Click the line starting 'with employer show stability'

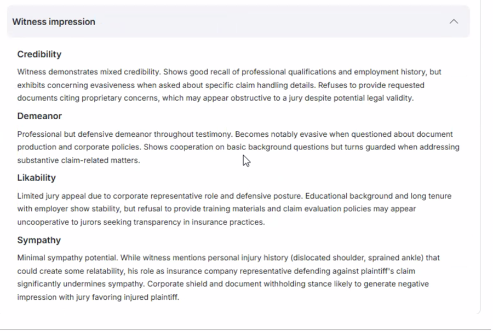pyautogui.click(x=216, y=209)
